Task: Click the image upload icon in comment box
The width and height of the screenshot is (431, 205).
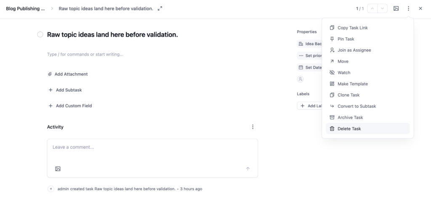Action: (58, 169)
